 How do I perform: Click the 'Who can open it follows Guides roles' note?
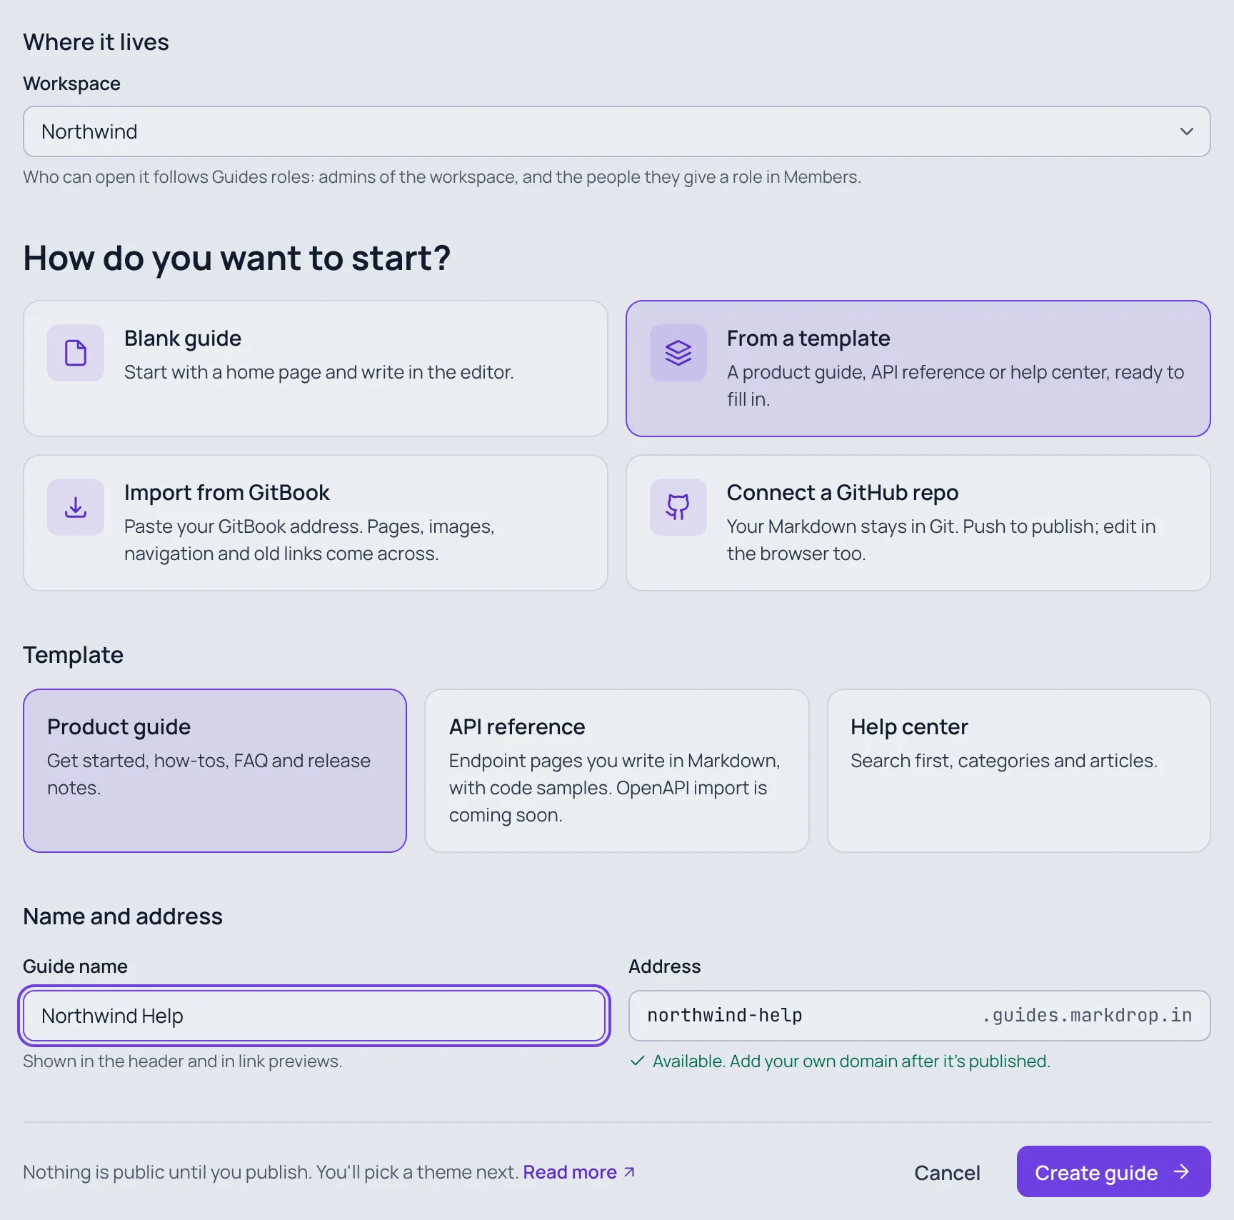tap(442, 177)
